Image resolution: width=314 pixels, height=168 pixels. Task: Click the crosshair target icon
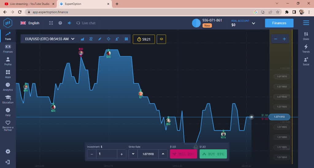[x=108, y=39]
